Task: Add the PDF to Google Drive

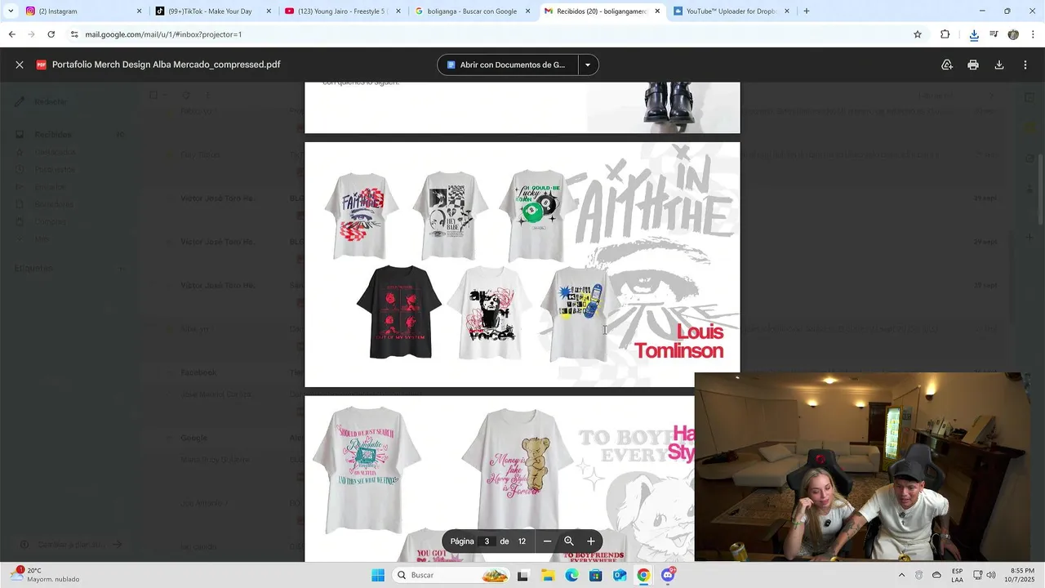Action: tap(947, 65)
